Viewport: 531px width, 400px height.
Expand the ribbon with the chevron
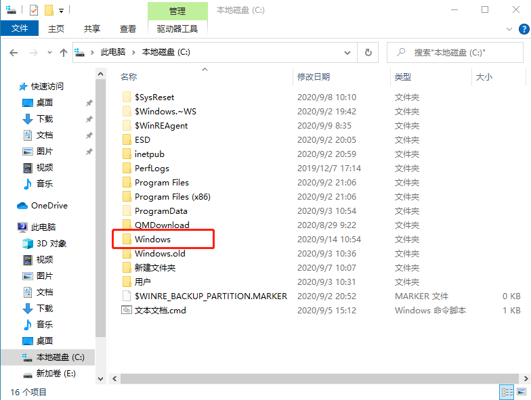(x=509, y=29)
